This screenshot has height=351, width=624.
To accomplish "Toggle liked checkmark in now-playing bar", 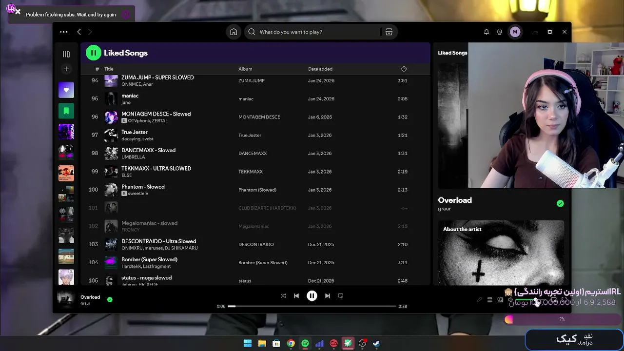I will [x=110, y=299].
